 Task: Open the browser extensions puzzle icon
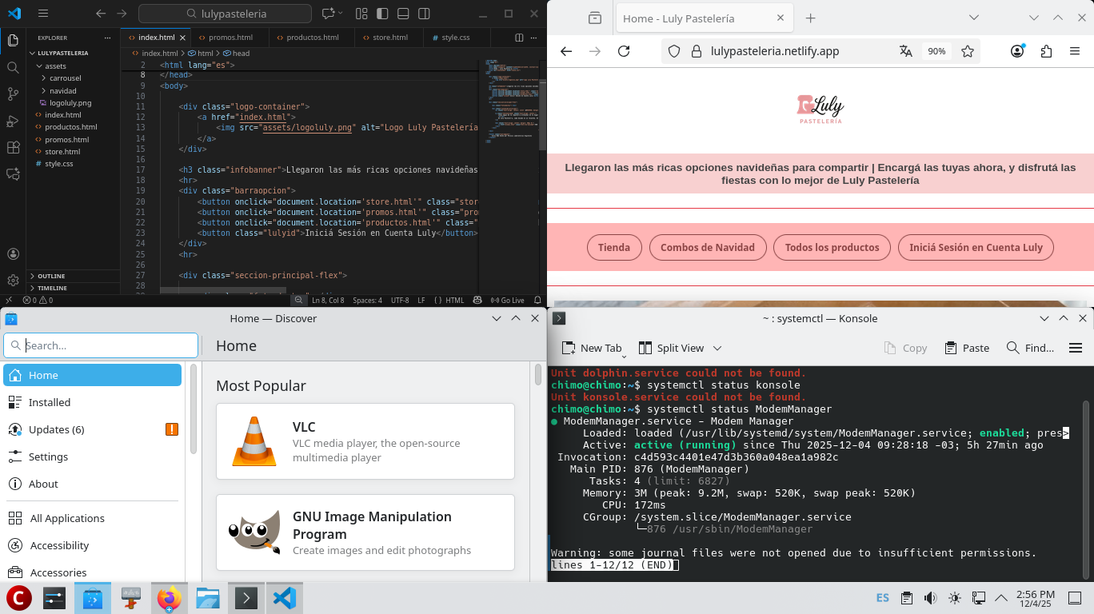coord(1046,51)
